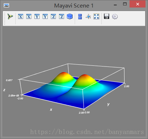Click the red peak of the right hump
Image resolution: width=148 pixels, height=139 pixels.
point(85,75)
